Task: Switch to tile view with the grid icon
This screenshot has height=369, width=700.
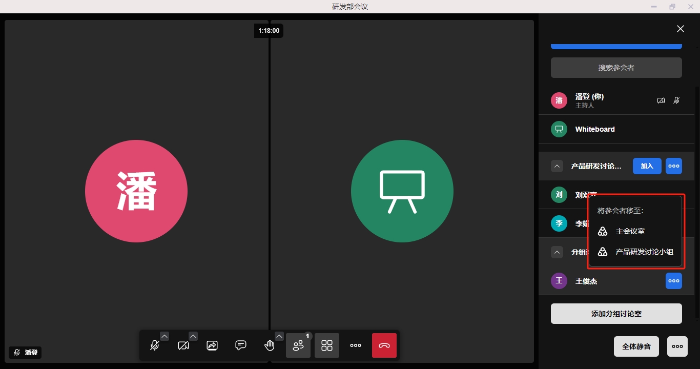Action: tap(327, 345)
